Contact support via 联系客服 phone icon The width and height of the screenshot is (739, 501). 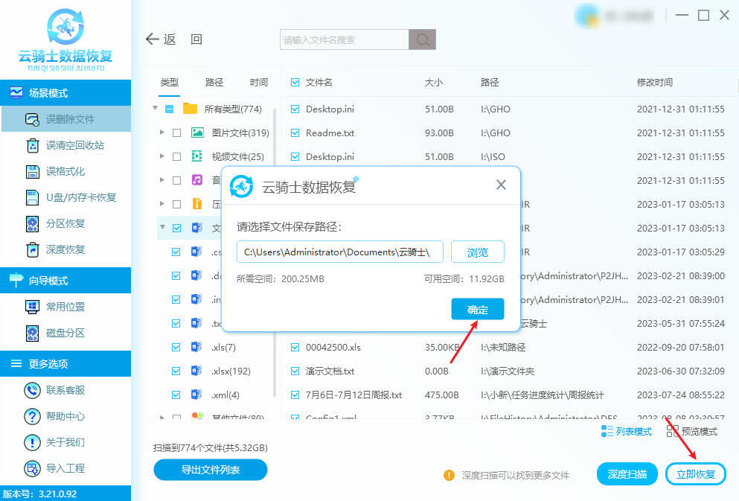pos(32,390)
